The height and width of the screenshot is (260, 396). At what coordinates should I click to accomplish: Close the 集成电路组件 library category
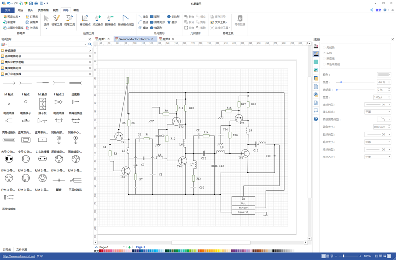click(x=90, y=68)
